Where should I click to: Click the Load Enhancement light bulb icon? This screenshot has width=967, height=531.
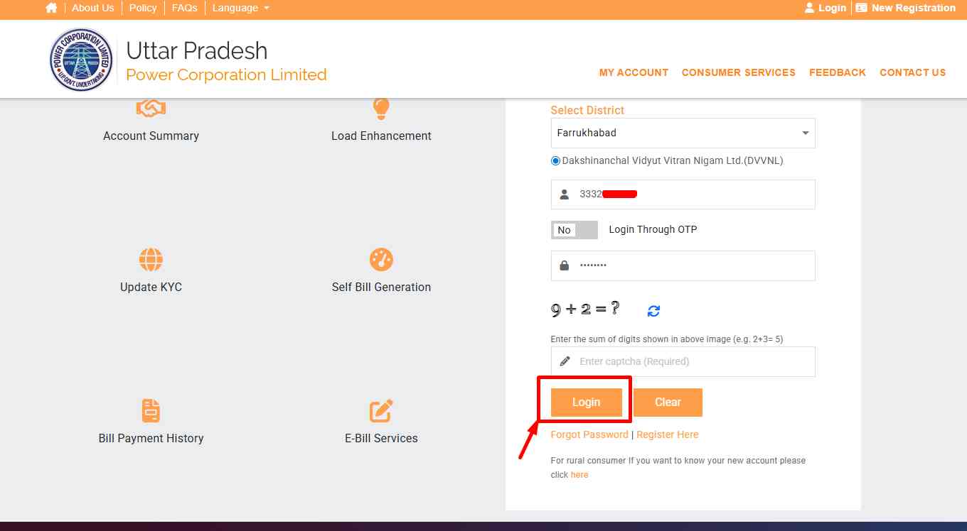[x=381, y=109]
